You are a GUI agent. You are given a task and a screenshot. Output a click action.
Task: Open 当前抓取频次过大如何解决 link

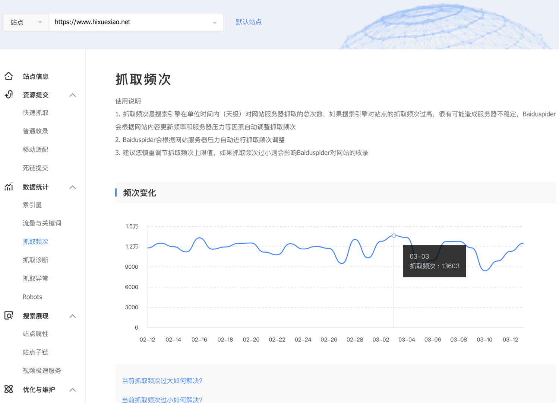pos(162,381)
